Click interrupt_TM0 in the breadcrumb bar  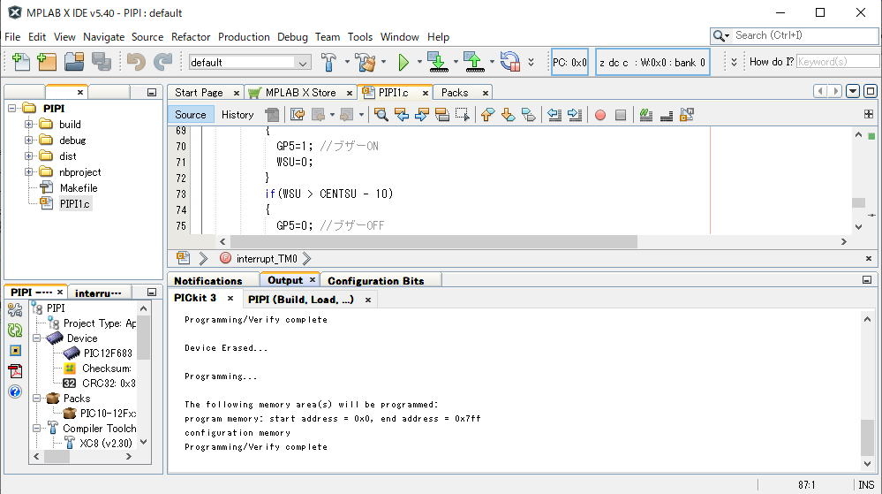click(x=267, y=259)
